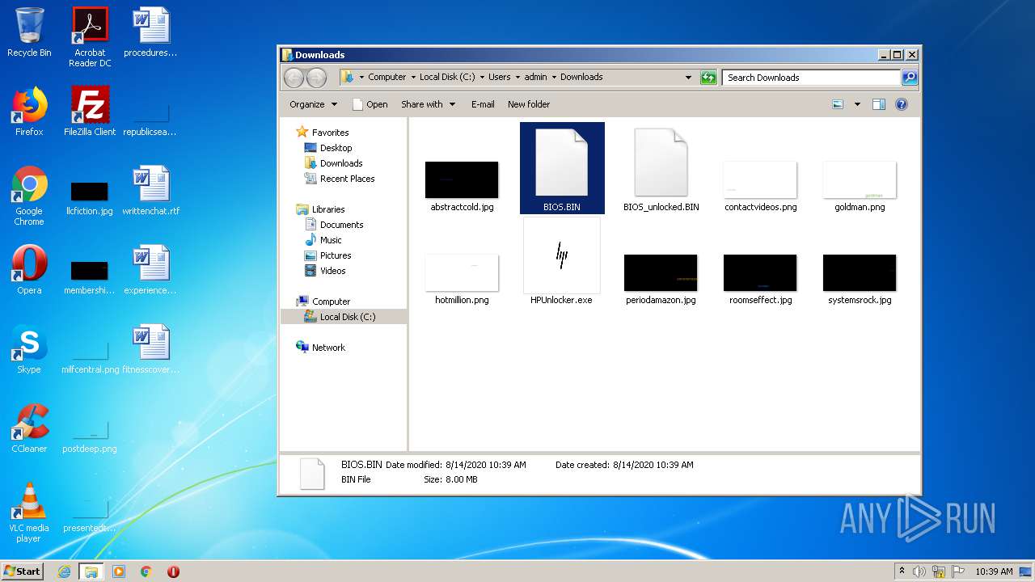
Task: Select HPUnlocker.exe file
Action: pyautogui.click(x=561, y=261)
